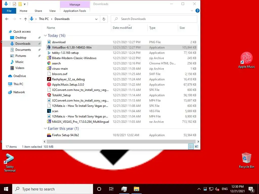The image size is (259, 194).
Task: Open the Explorer help question mark icon
Action: click(197, 11)
